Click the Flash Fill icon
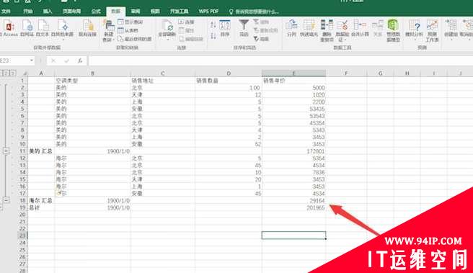Image resolution: width=473 pixels, height=273 pixels. click(x=309, y=28)
